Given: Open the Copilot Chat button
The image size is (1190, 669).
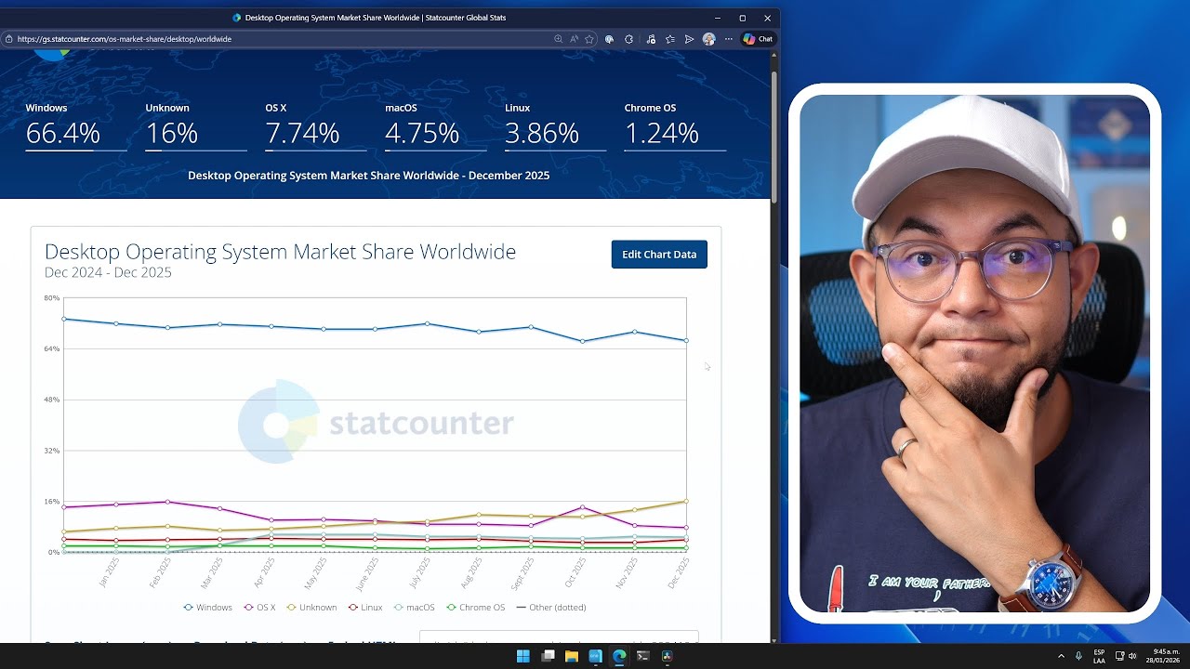Looking at the screenshot, I should pyautogui.click(x=758, y=39).
